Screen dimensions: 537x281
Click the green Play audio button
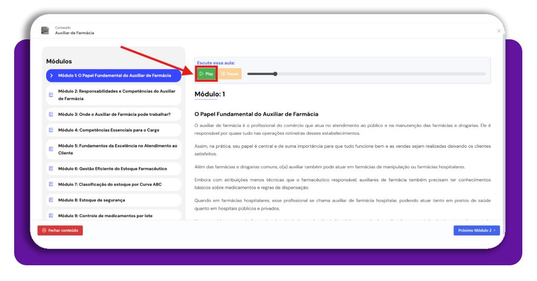tap(206, 74)
